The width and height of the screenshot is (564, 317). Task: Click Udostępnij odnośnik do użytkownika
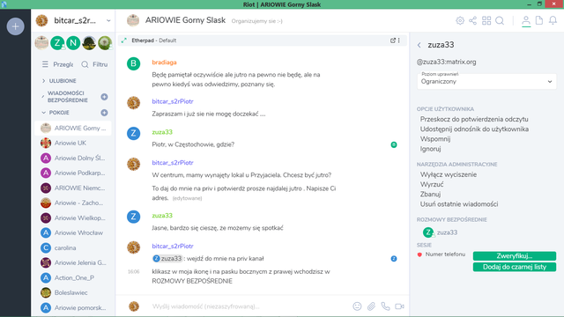[474, 129]
